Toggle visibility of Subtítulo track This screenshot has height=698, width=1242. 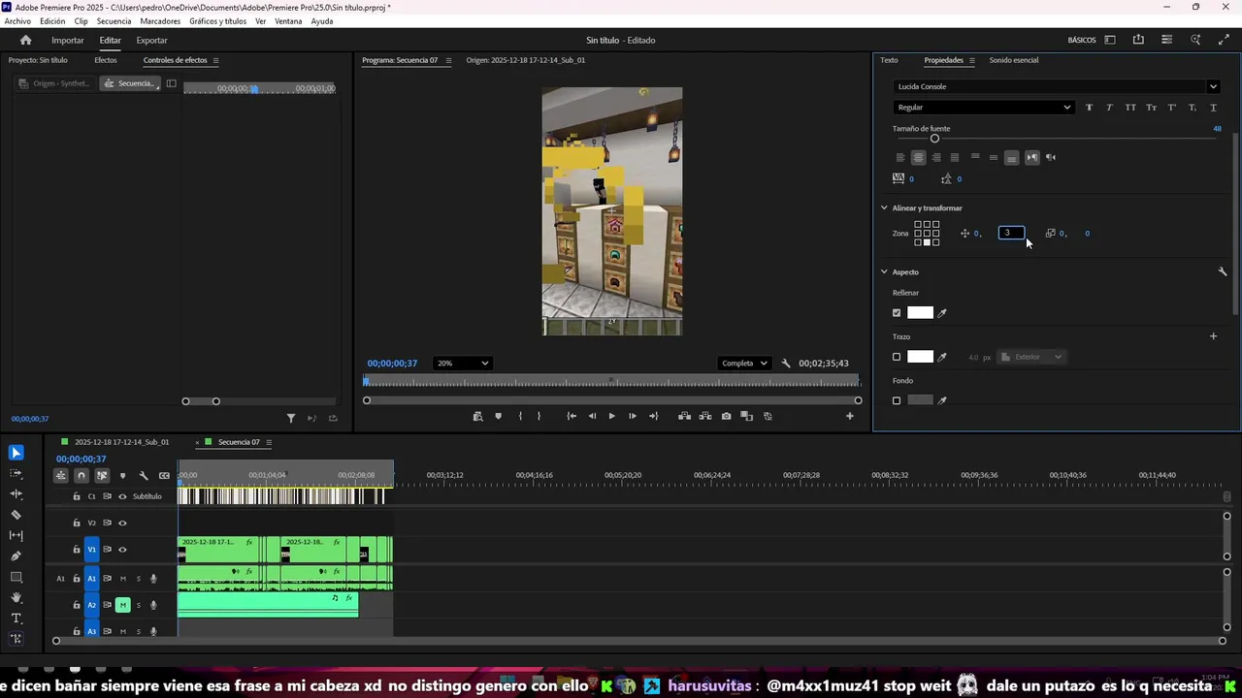(x=122, y=496)
